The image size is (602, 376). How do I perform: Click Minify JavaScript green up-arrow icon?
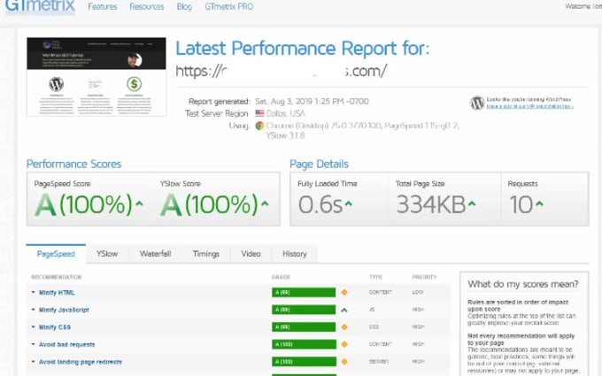click(x=344, y=310)
